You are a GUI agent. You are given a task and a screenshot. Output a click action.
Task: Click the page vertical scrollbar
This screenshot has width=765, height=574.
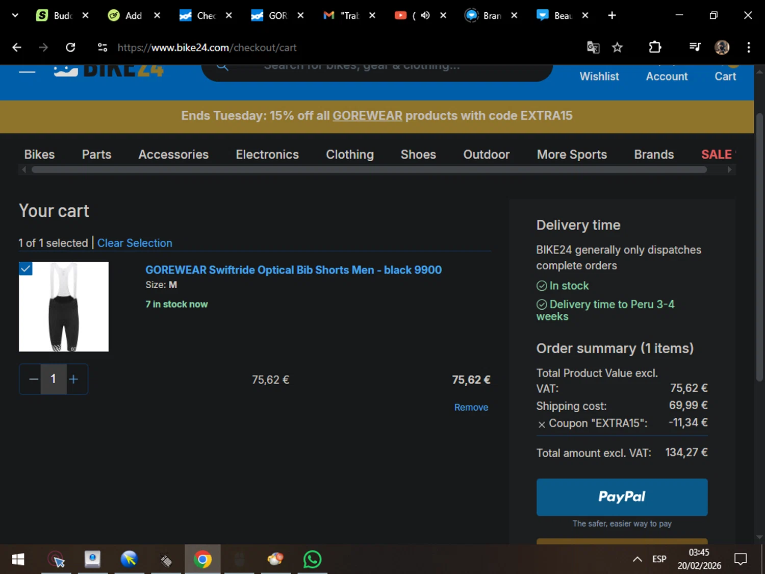pos(759,247)
